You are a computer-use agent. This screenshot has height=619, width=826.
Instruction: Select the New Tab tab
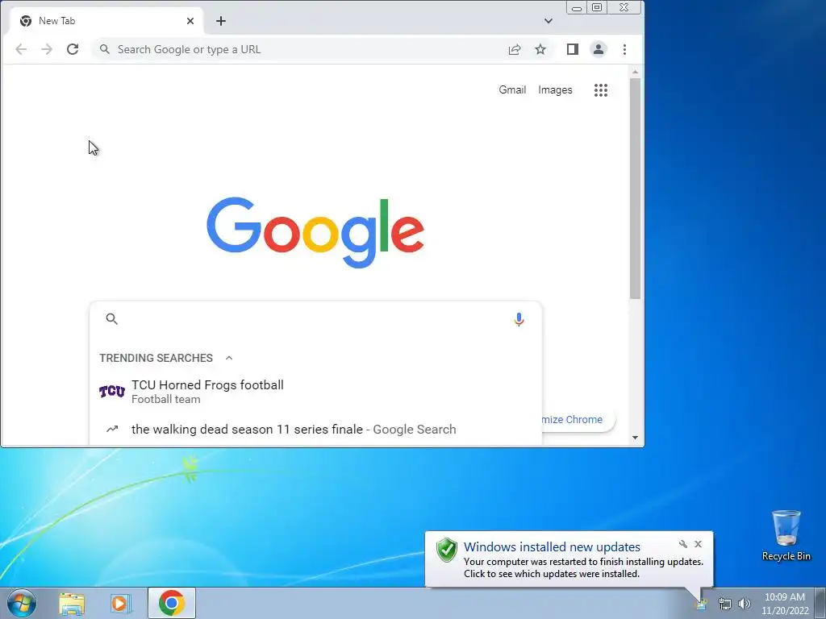click(x=107, y=21)
